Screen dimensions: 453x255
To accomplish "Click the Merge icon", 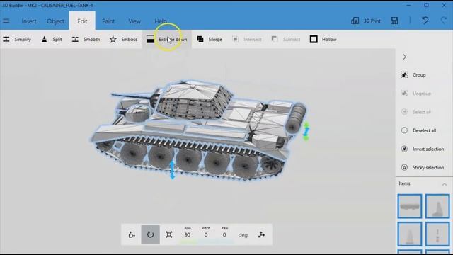I will tap(200, 39).
